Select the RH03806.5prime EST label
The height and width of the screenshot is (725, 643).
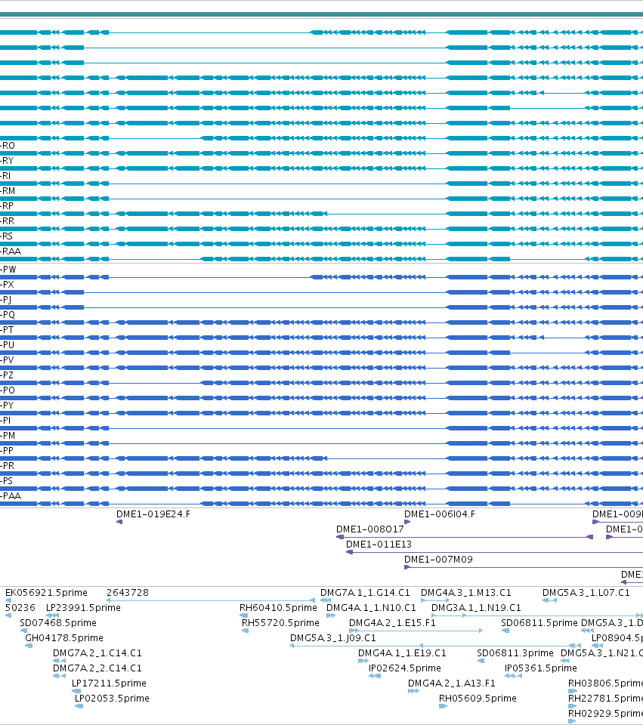pos(605,683)
